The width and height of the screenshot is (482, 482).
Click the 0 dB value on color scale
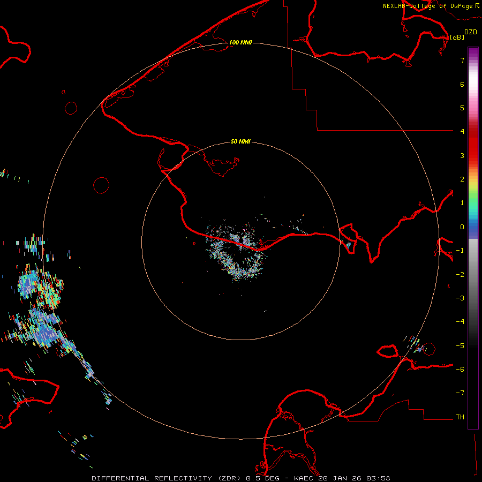[x=462, y=227]
